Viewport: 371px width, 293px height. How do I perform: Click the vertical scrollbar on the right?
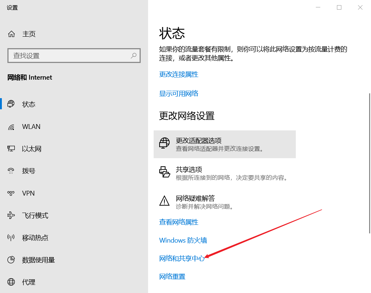coord(370,163)
